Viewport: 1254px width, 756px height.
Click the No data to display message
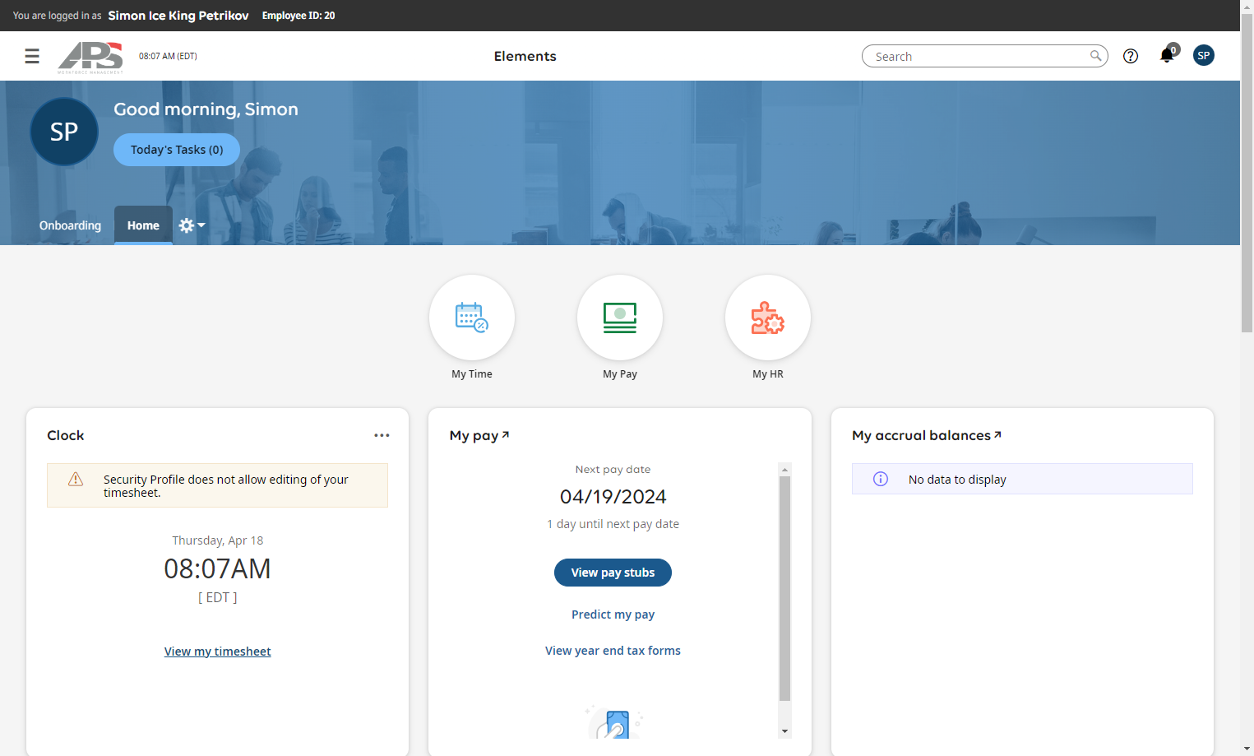[x=957, y=480]
